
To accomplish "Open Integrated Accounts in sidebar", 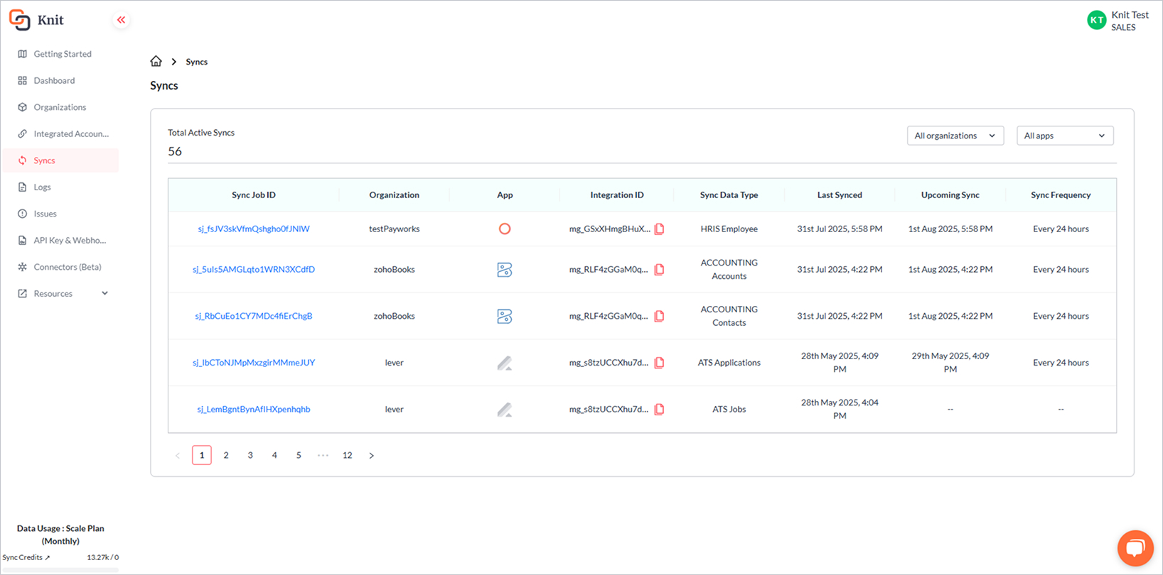I will coord(60,133).
